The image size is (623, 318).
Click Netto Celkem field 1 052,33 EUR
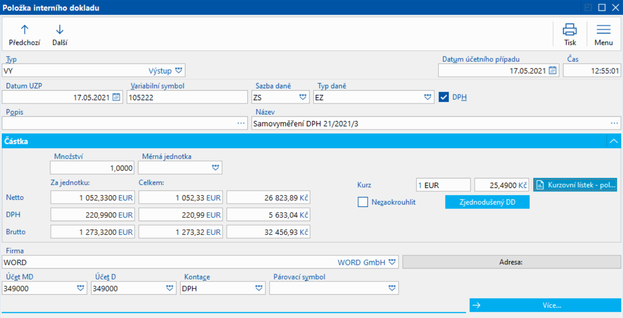tap(180, 197)
